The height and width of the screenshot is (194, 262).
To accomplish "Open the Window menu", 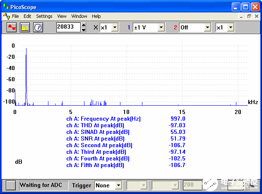I will (79, 16).
